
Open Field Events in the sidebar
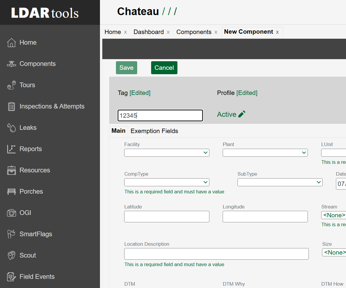coord(37,277)
